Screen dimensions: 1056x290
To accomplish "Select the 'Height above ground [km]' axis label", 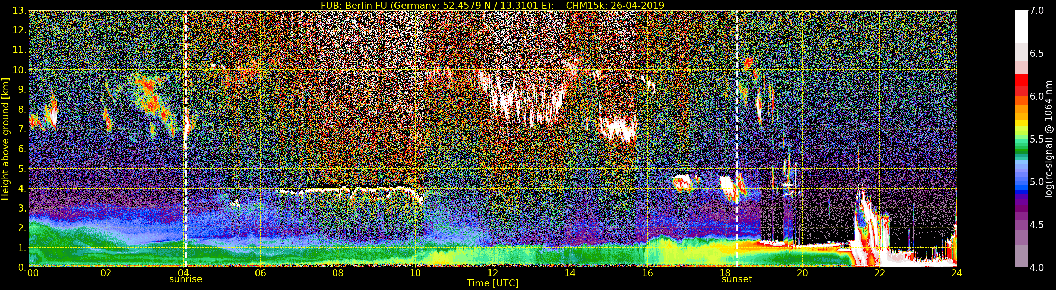I will (x=5, y=139).
